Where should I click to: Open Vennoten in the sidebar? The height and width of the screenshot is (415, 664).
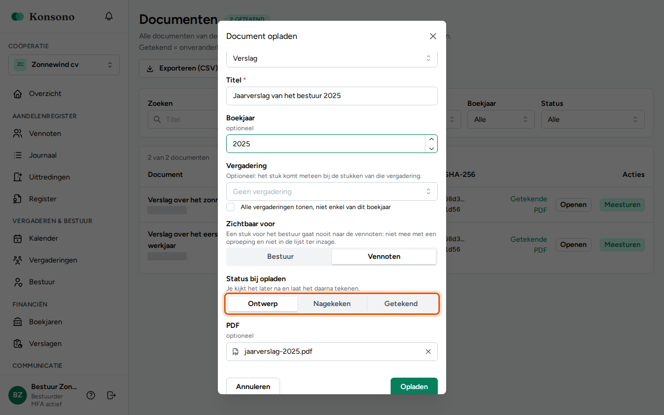tap(64, 134)
